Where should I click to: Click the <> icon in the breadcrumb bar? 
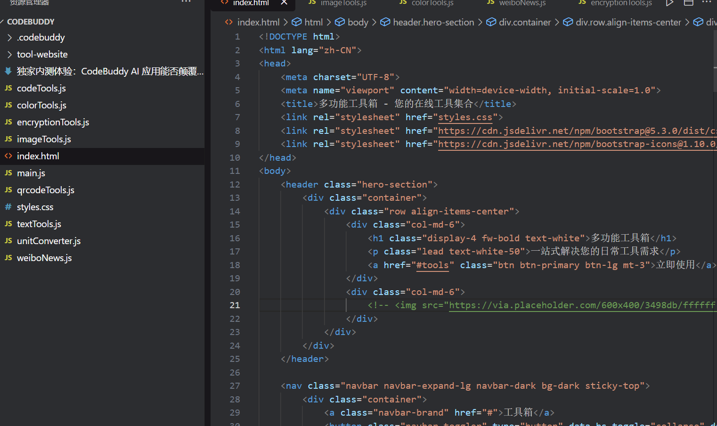[228, 22]
